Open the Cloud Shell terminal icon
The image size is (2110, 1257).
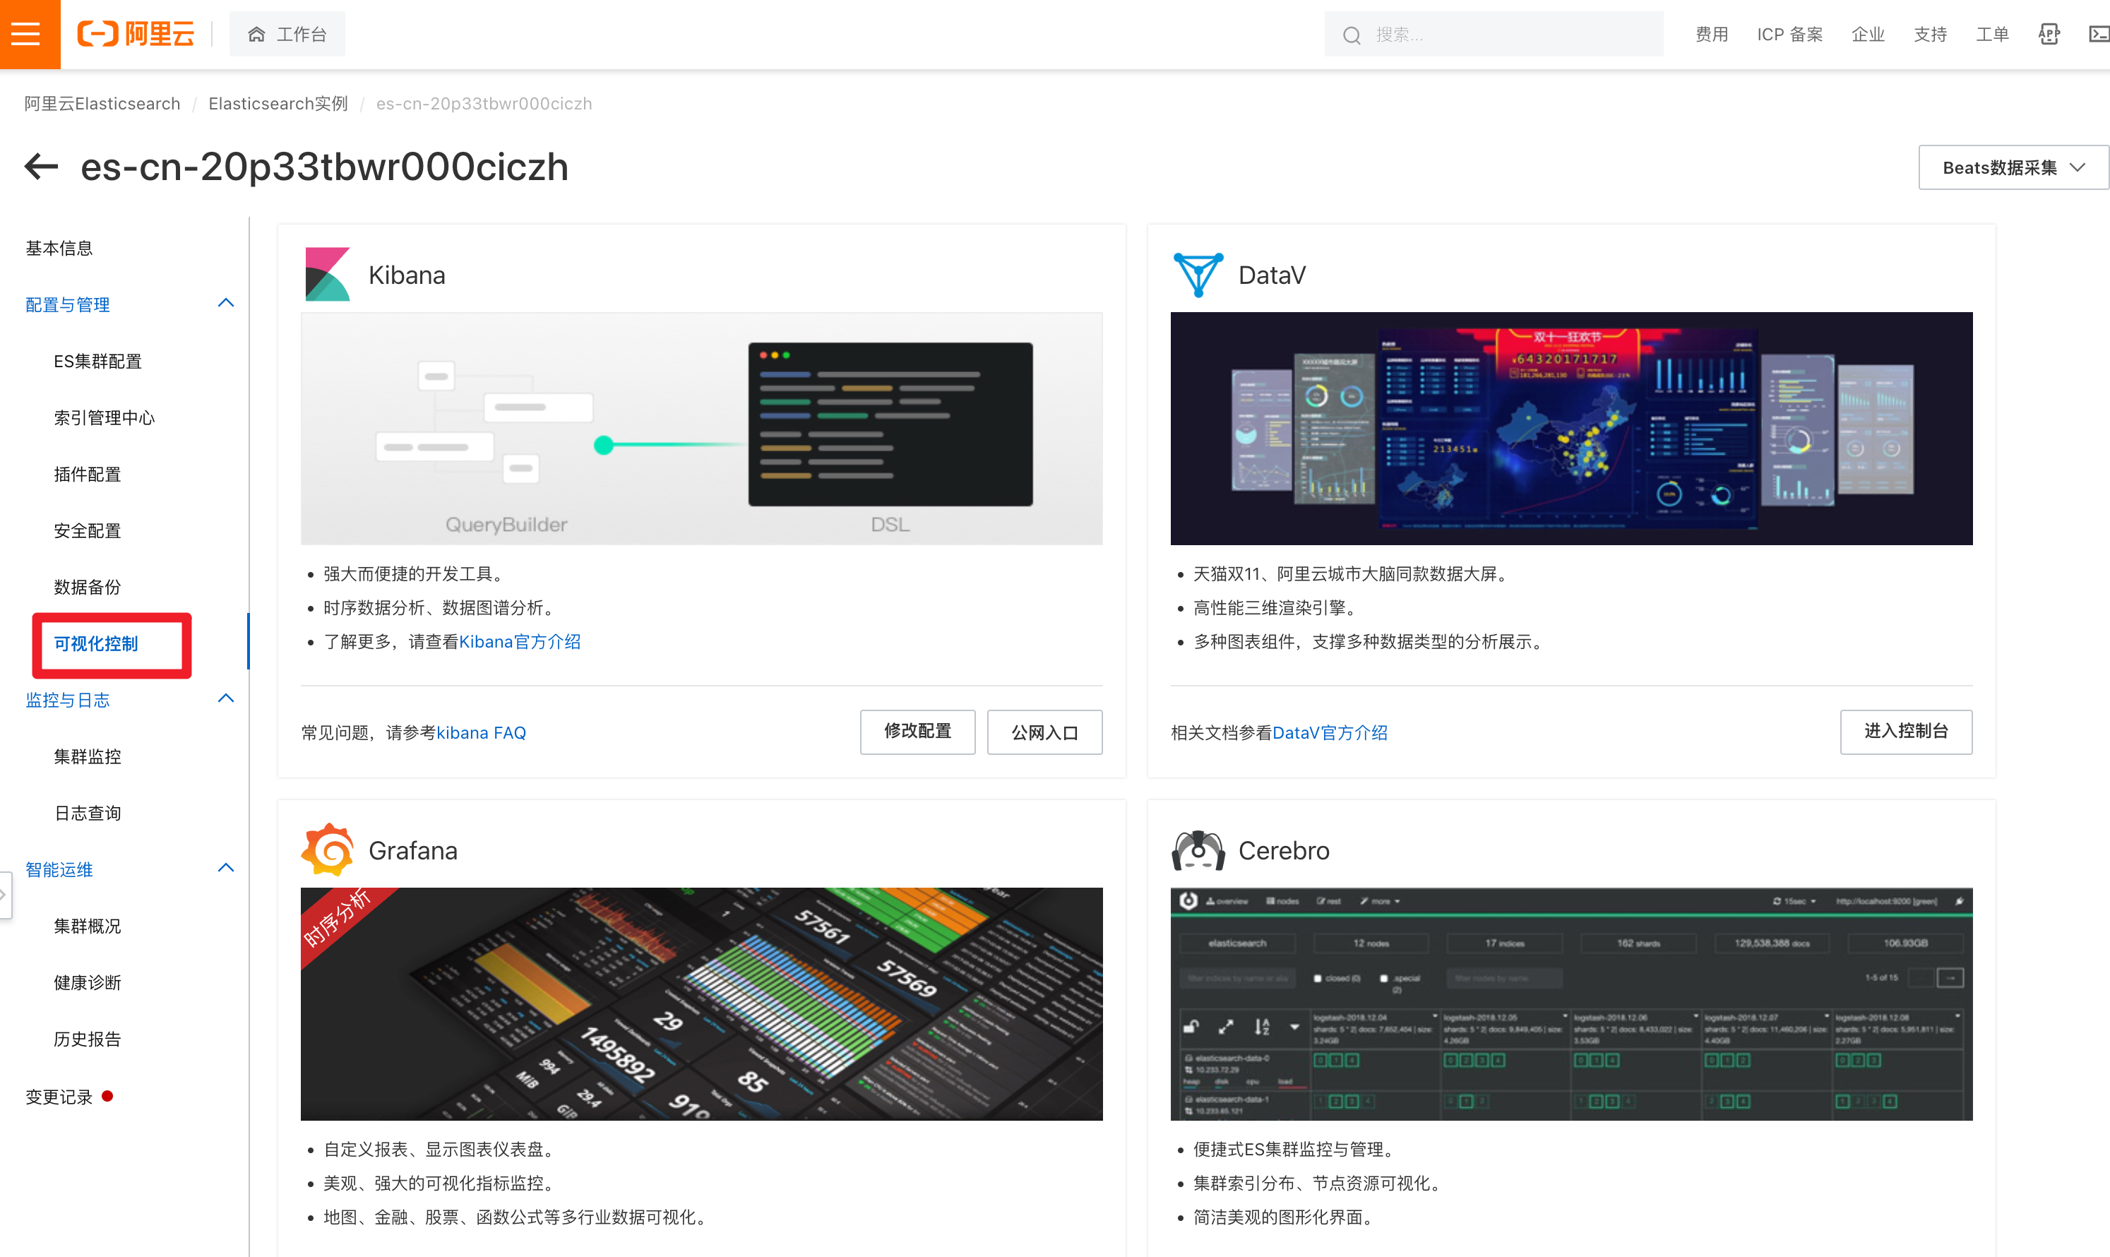(x=2098, y=34)
